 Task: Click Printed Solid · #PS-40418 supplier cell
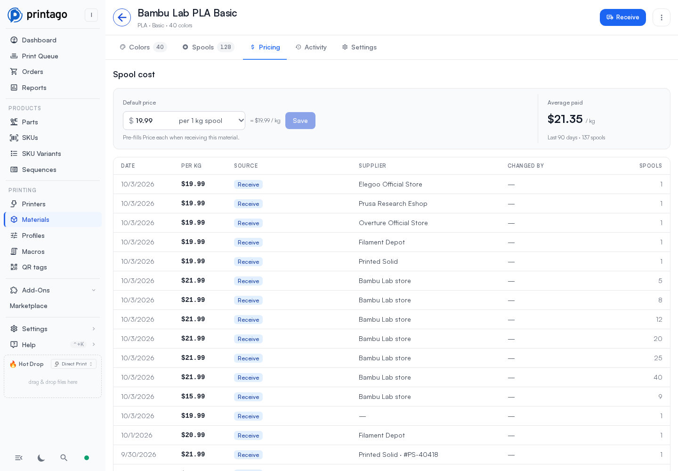[x=398, y=455]
